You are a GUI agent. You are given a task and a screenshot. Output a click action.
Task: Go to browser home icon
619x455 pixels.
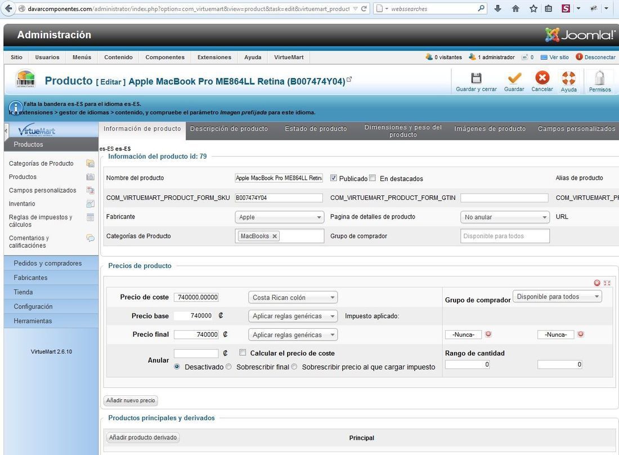(515, 8)
